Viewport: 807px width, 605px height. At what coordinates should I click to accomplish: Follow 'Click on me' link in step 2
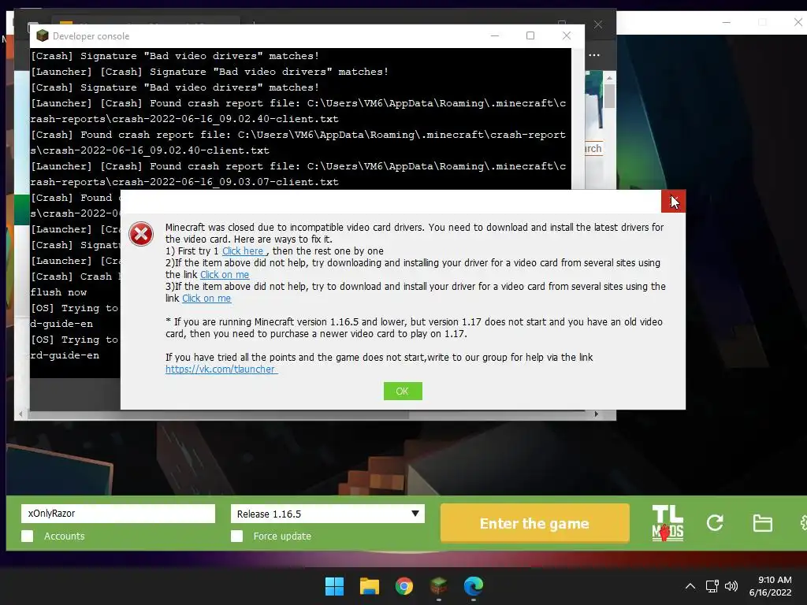[x=225, y=275]
